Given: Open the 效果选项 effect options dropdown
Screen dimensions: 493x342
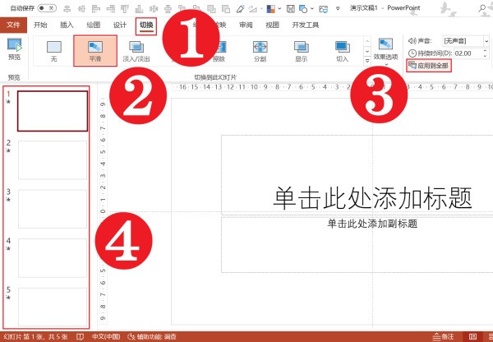Looking at the screenshot, I should (385, 50).
